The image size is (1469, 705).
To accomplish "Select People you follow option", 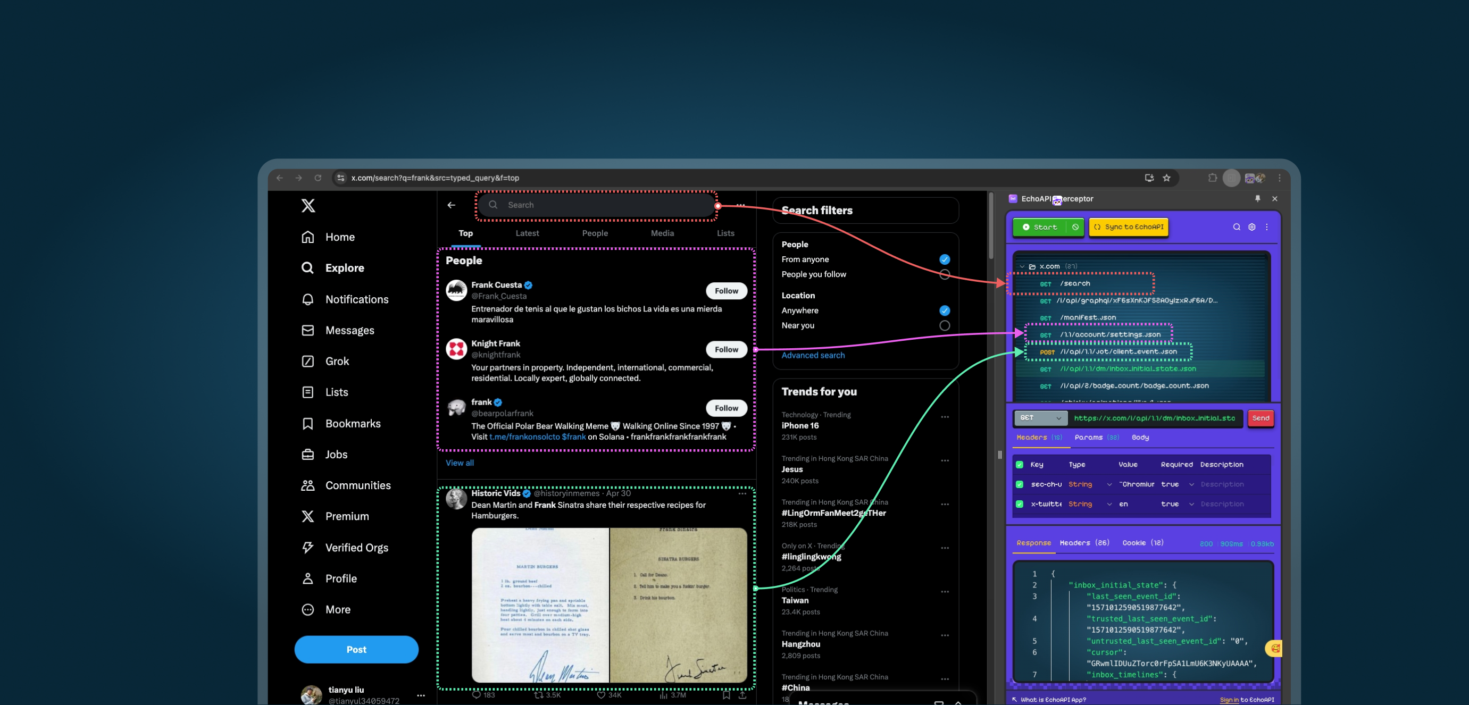I will point(945,275).
